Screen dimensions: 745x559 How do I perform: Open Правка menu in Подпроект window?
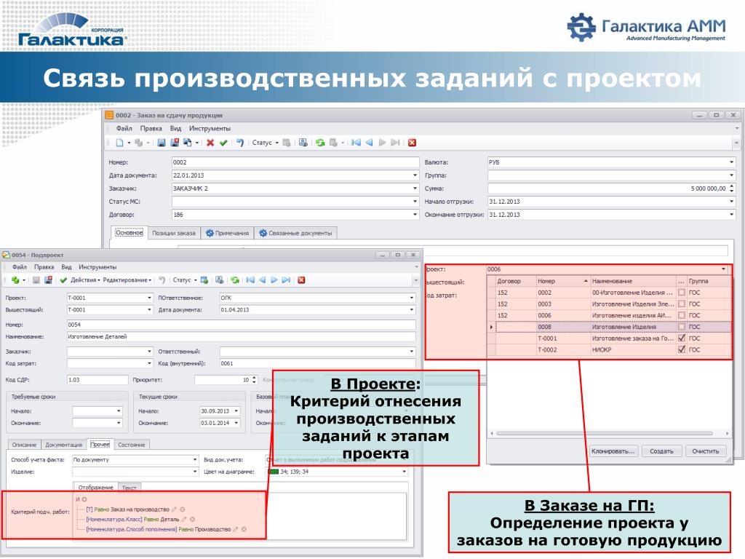click(44, 267)
